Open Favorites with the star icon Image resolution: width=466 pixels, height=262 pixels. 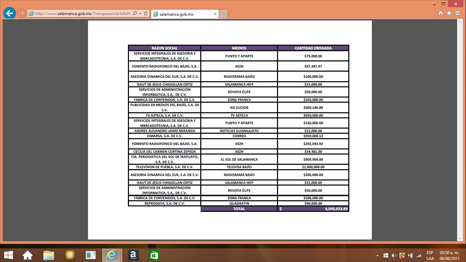coord(449,13)
